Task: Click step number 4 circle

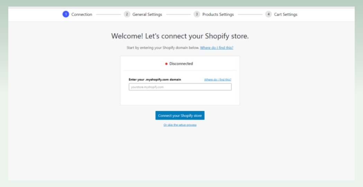Action: click(269, 14)
